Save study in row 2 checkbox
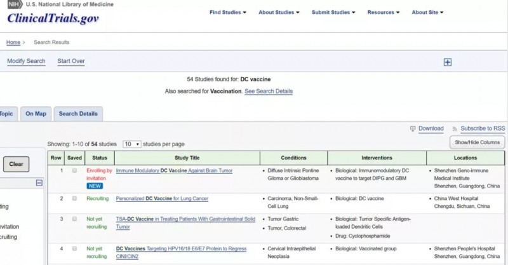This screenshot has width=508, height=265. click(74, 198)
